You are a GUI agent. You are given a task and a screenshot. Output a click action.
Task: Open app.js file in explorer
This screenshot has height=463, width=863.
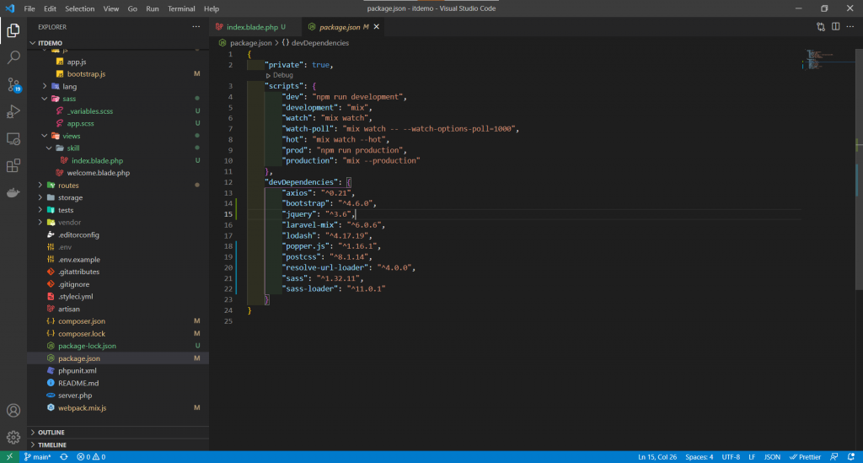118,62
